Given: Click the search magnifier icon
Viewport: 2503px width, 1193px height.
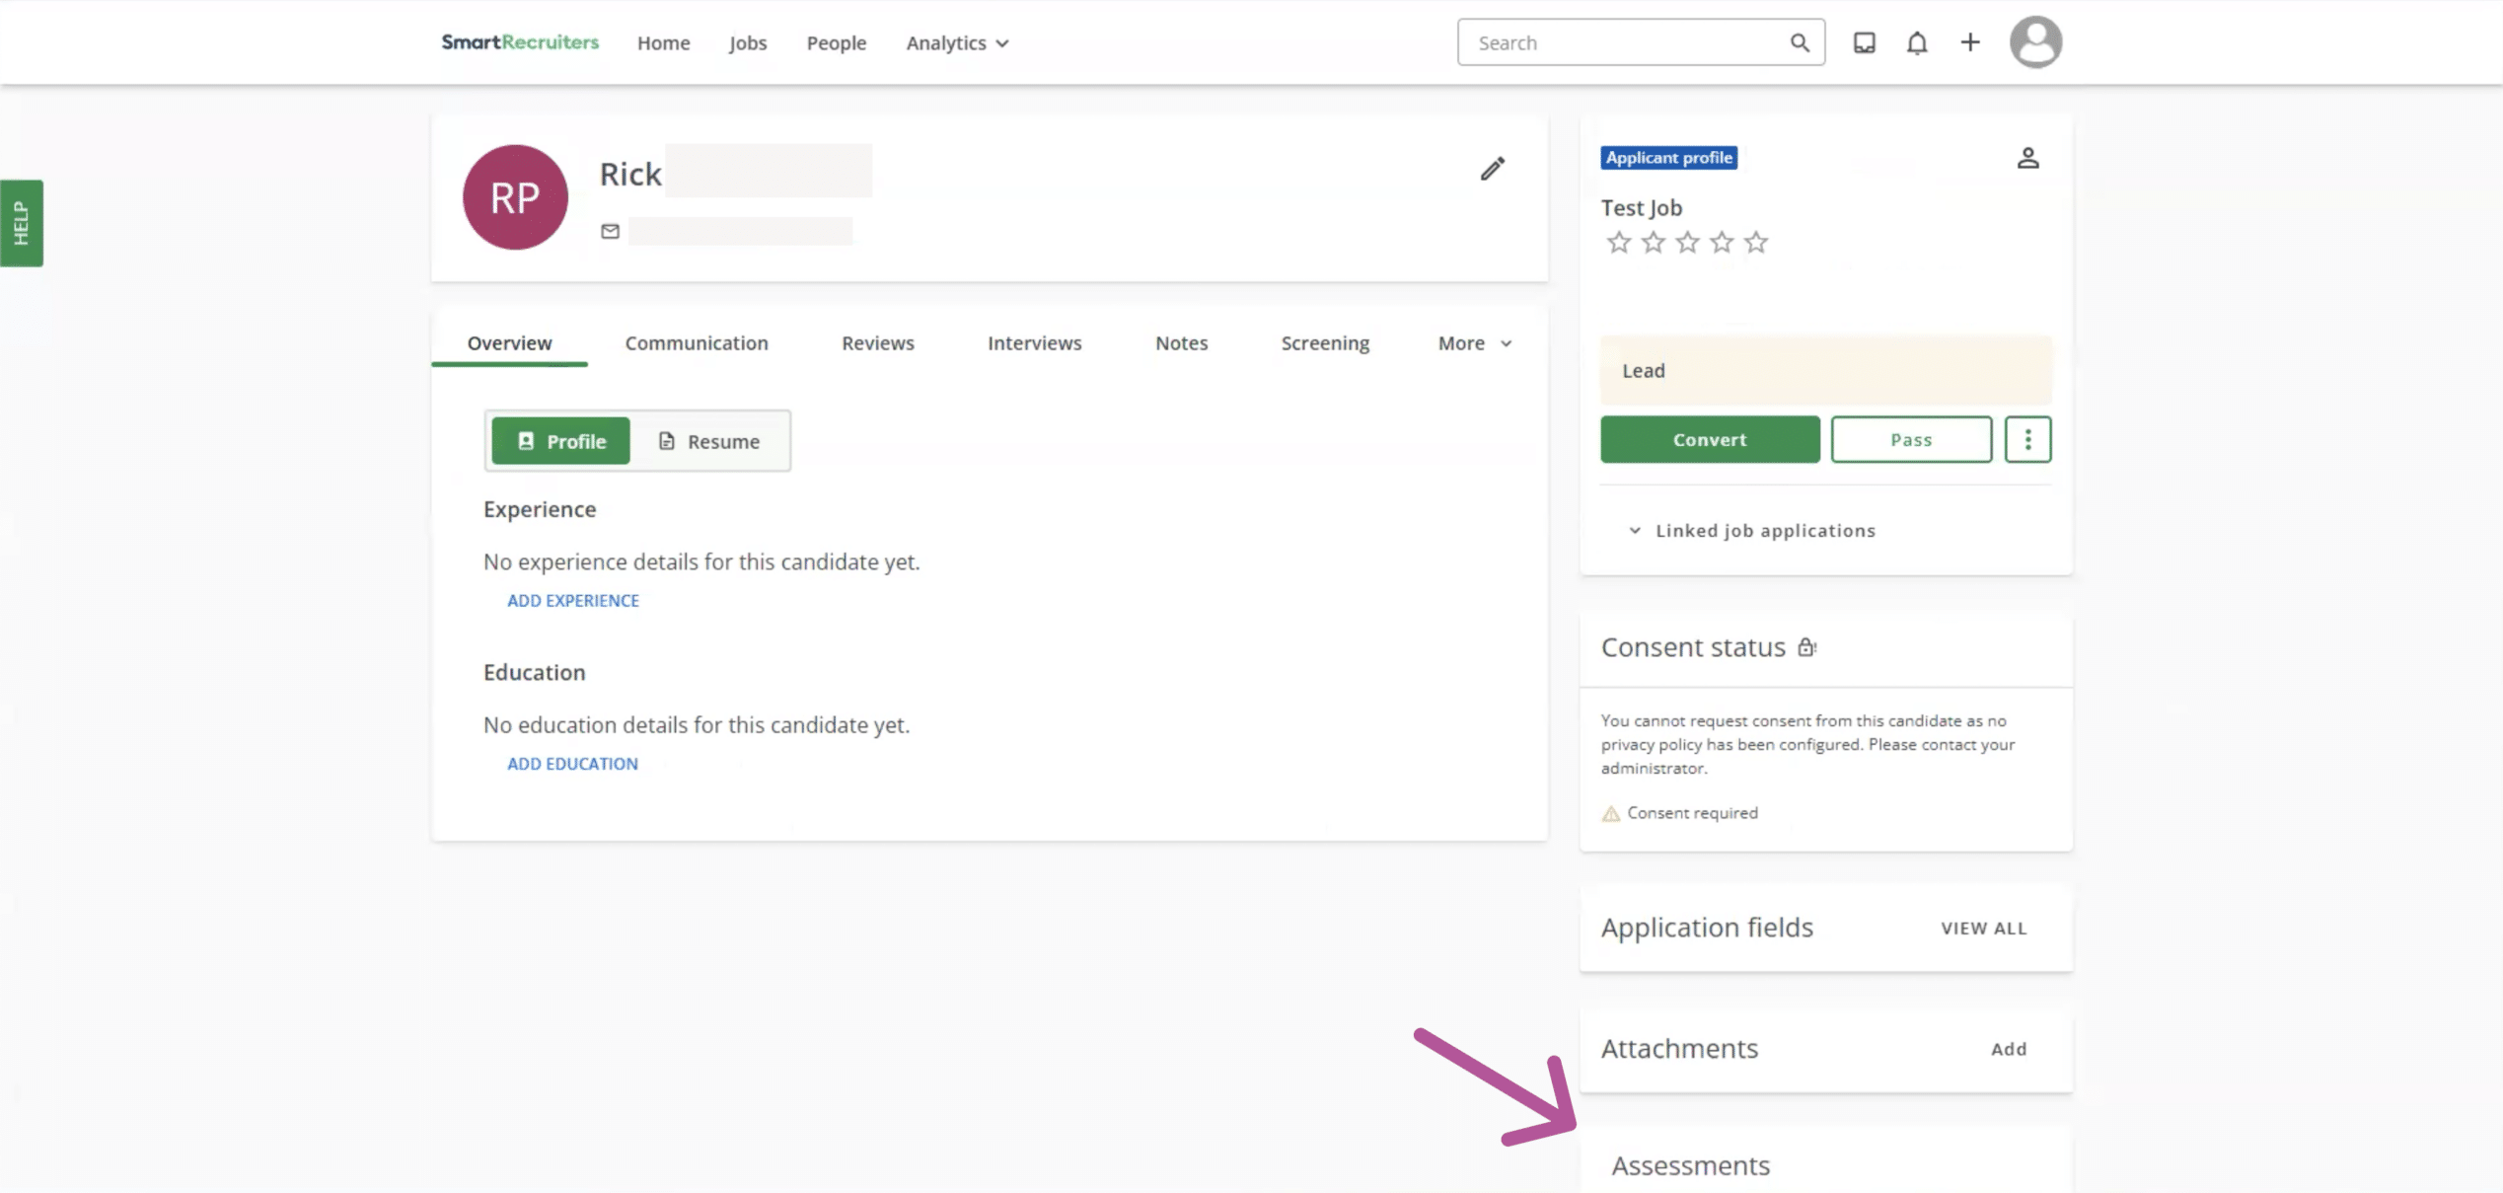Looking at the screenshot, I should 1800,42.
